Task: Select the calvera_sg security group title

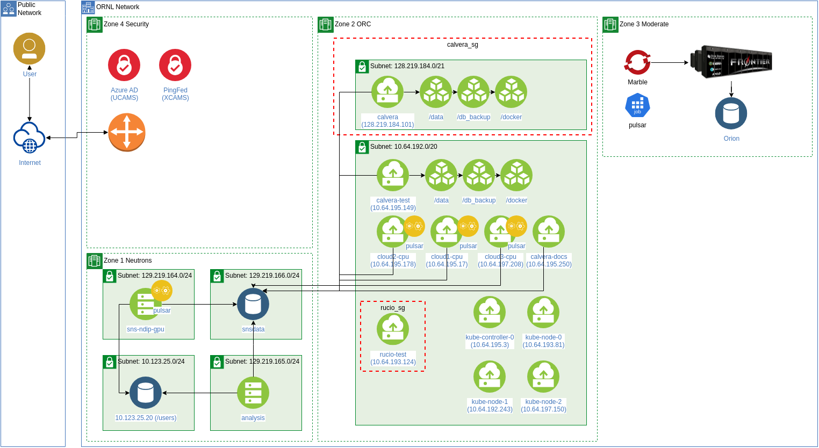Action: click(462, 45)
